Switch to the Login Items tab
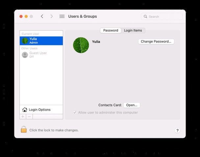200x157 pixels. tap(133, 31)
